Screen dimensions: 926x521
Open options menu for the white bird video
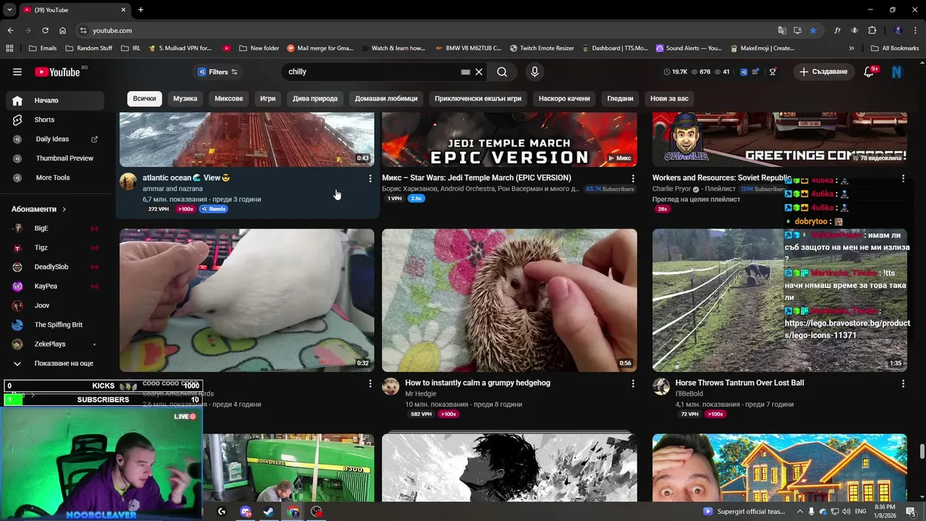coord(370,384)
